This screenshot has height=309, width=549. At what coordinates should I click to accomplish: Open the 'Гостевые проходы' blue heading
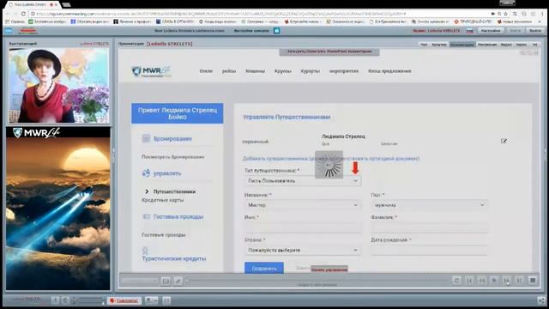coord(178,217)
